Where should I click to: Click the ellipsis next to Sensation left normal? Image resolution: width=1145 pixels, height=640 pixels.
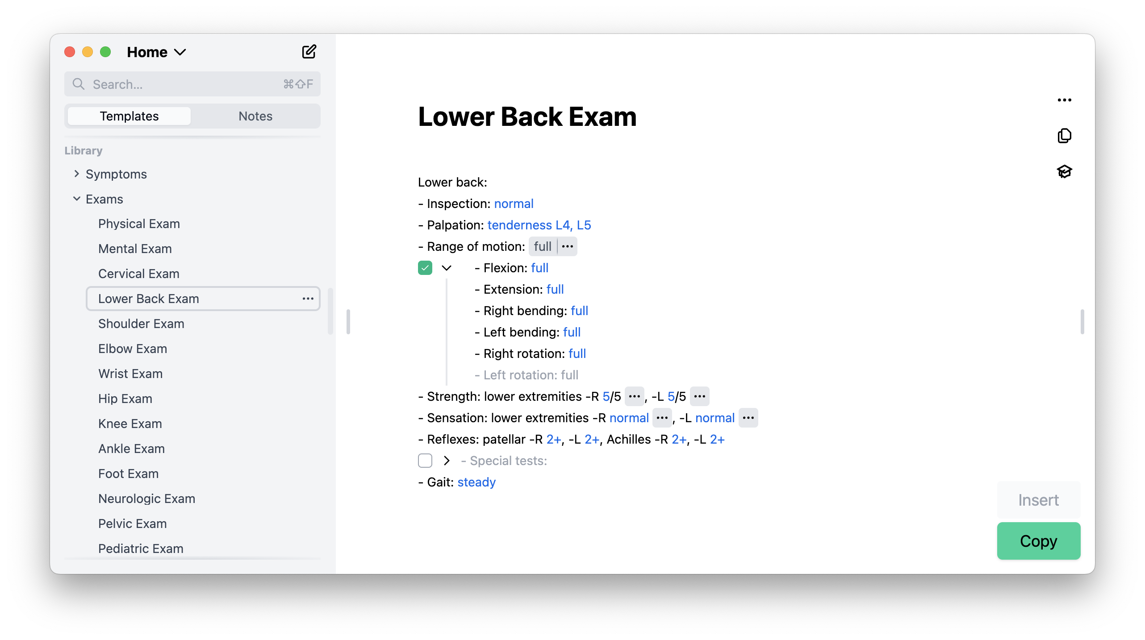pyautogui.click(x=748, y=417)
